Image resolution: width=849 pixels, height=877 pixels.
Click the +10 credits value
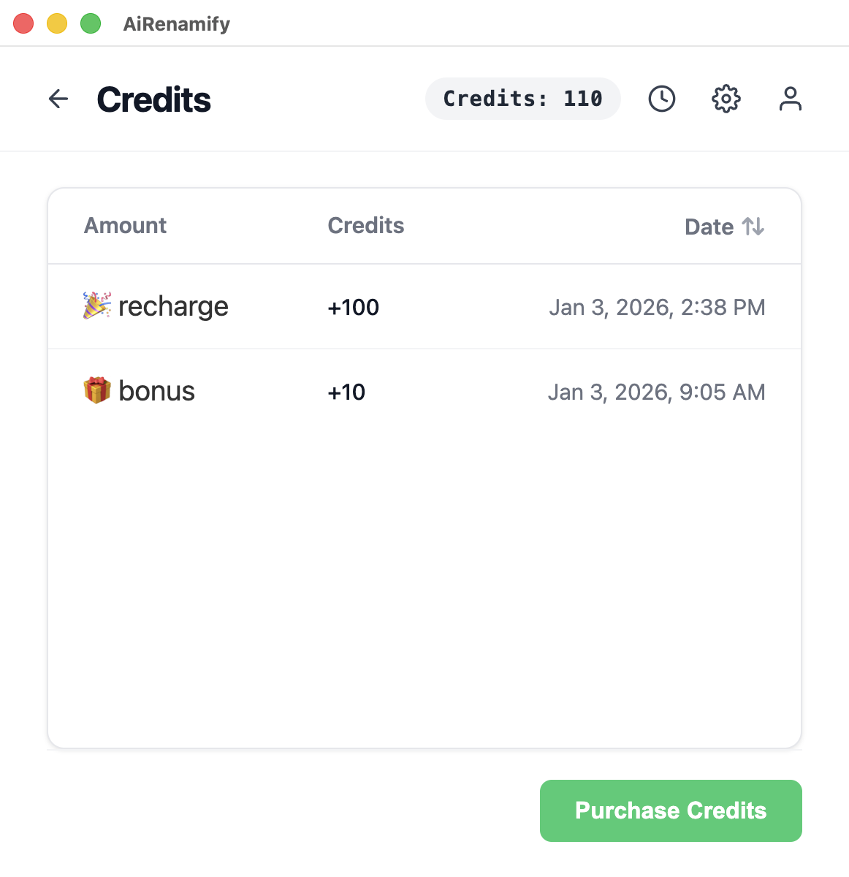[346, 392]
